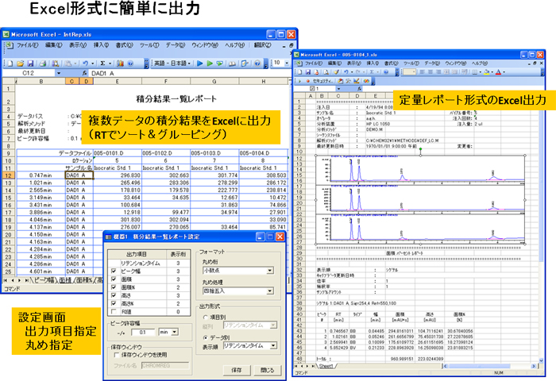Click Font Color A in 005-0104_1.xls toolbar
The height and width of the screenshot is (381, 556).
(498, 72)
